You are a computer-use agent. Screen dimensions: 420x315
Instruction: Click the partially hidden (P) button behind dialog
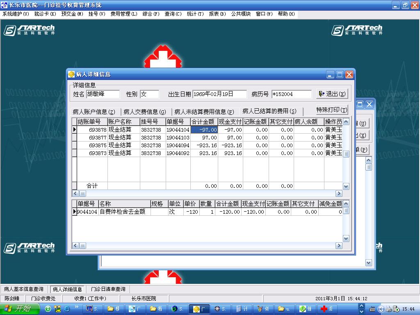pyautogui.click(x=363, y=150)
